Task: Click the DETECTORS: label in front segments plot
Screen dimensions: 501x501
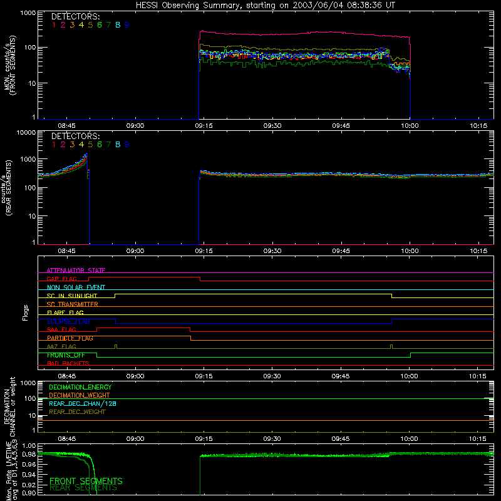Action: pos(75,16)
